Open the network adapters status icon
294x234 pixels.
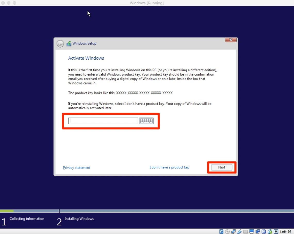[x=233, y=232]
